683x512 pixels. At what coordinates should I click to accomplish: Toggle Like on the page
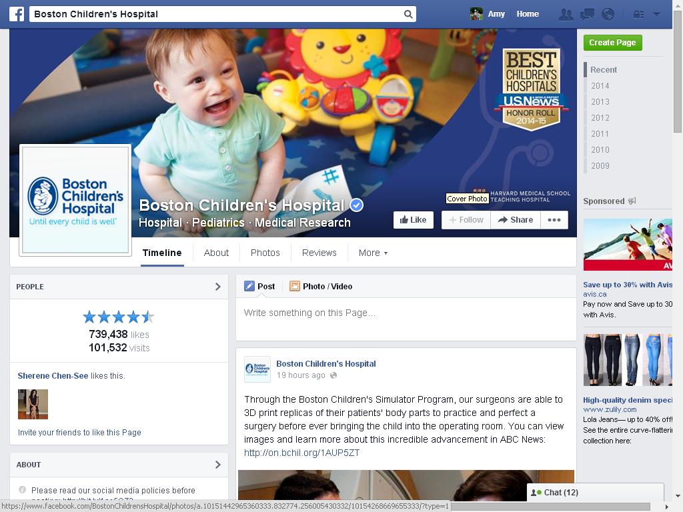[413, 220]
